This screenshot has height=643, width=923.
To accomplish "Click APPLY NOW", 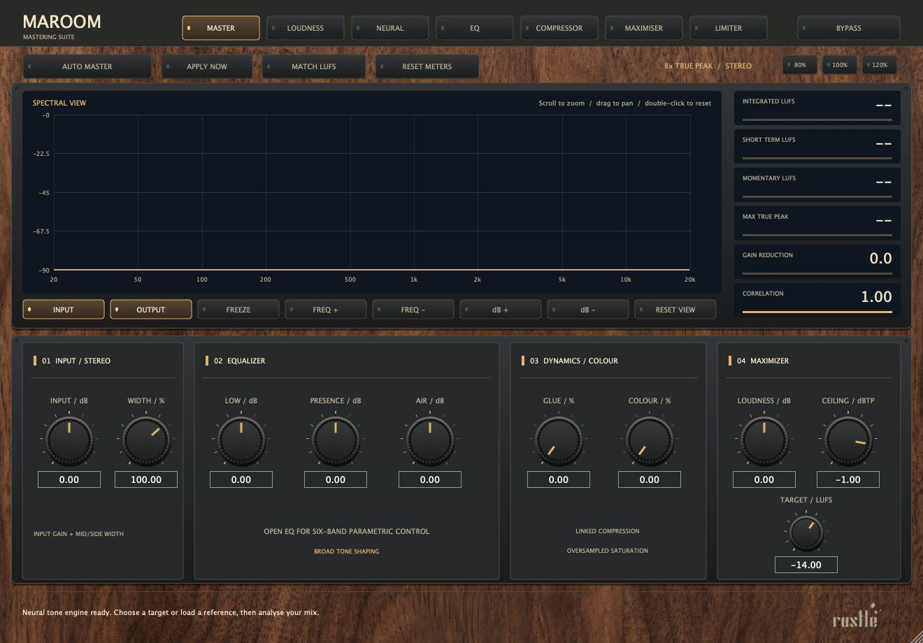I will 207,66.
